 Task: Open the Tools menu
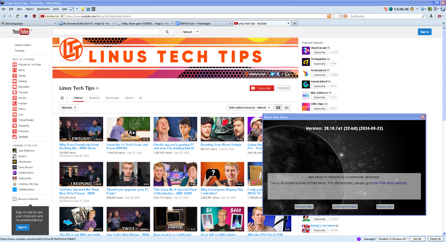(x=56, y=9)
